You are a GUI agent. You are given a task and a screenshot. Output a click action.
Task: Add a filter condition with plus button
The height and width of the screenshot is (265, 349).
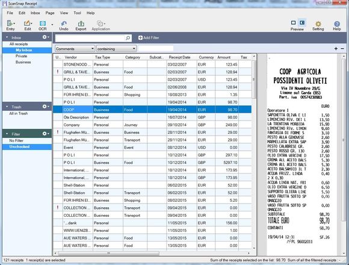[x=336, y=48]
